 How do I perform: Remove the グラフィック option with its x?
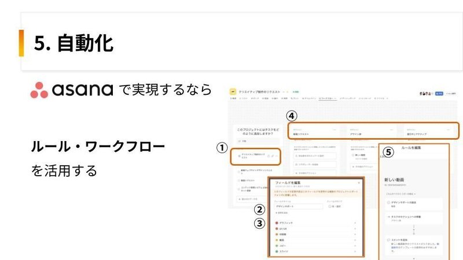coord(355,223)
